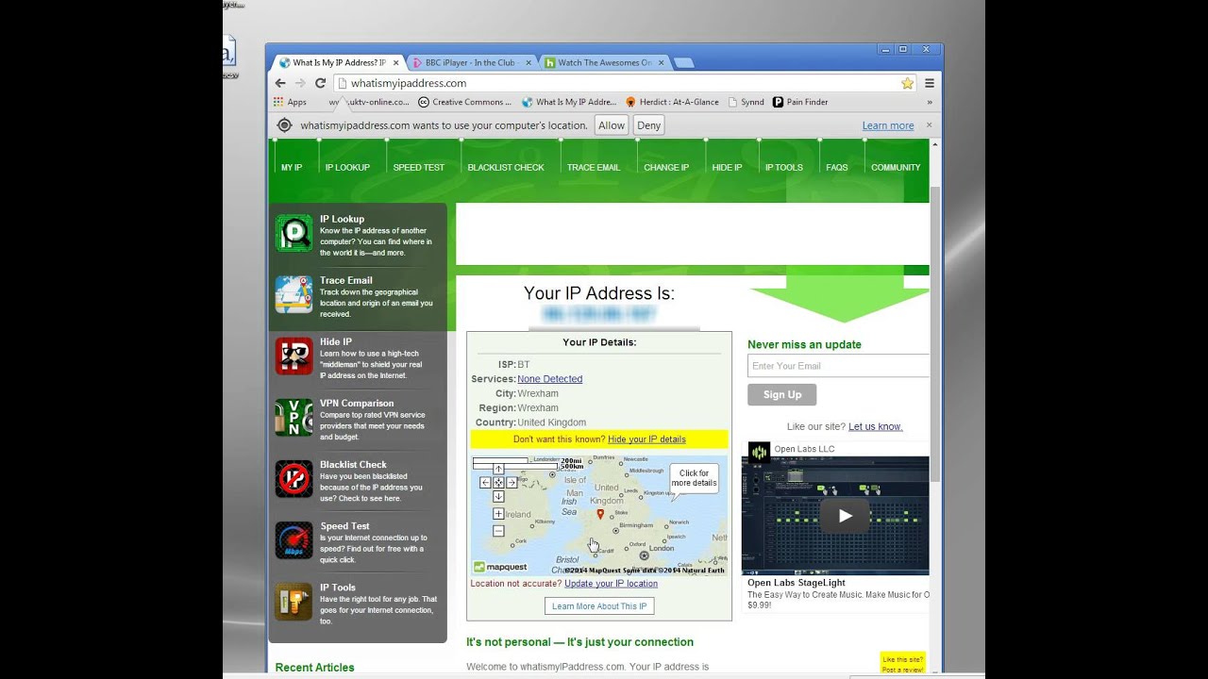Click the Open Labs LLC channel avatar
This screenshot has width=1208, height=679.
pyautogui.click(x=759, y=452)
